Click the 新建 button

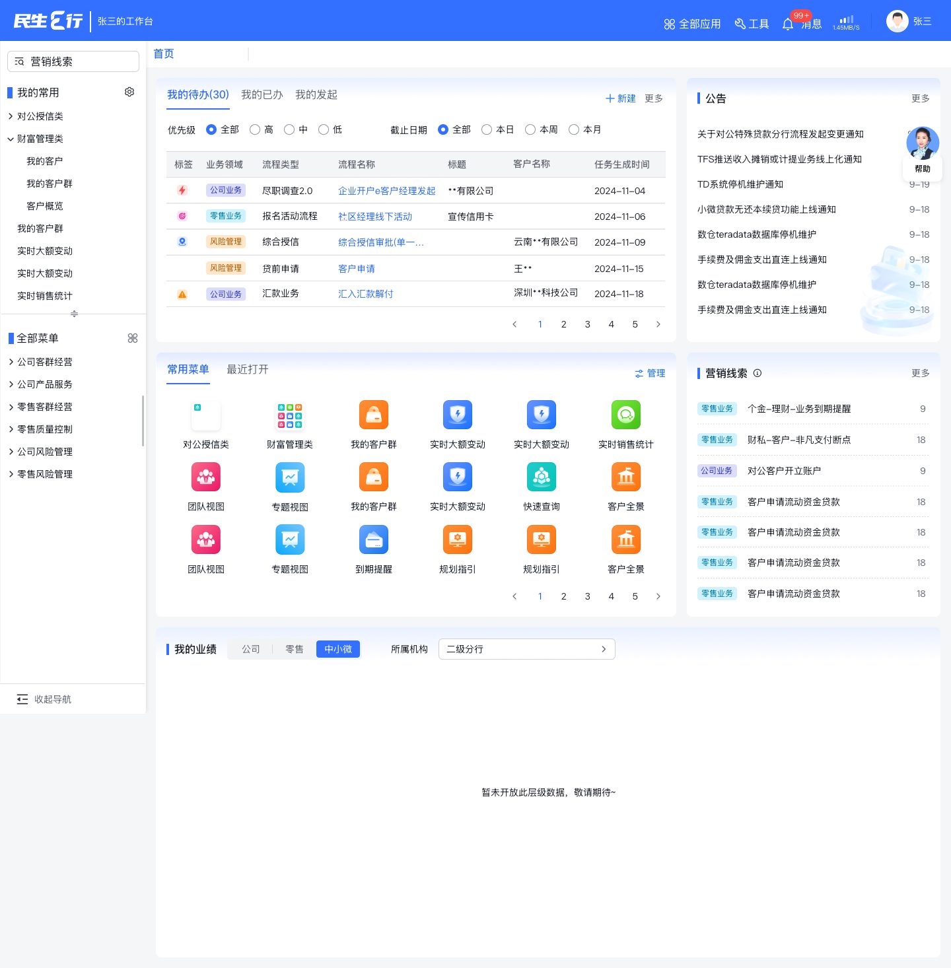pos(621,98)
